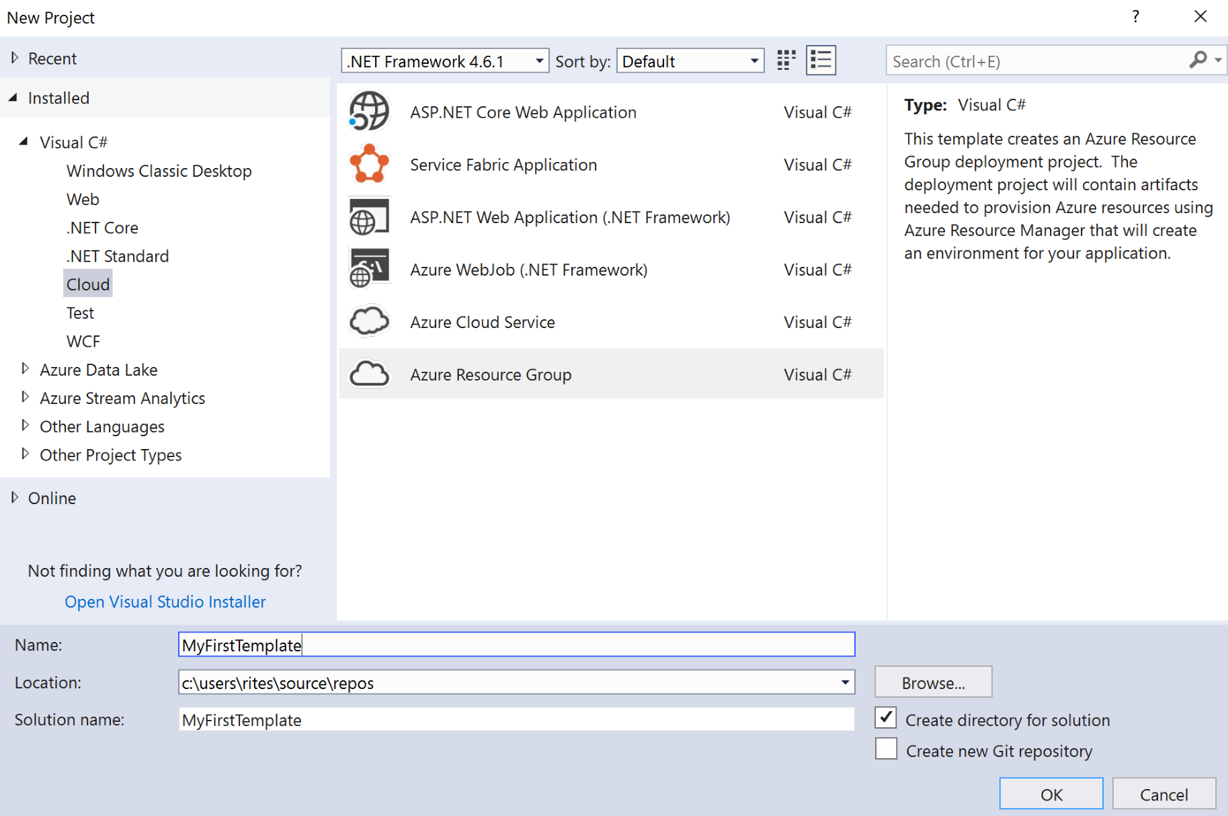The height and width of the screenshot is (816, 1228).
Task: Switch to small icons grid view
Action: [786, 60]
